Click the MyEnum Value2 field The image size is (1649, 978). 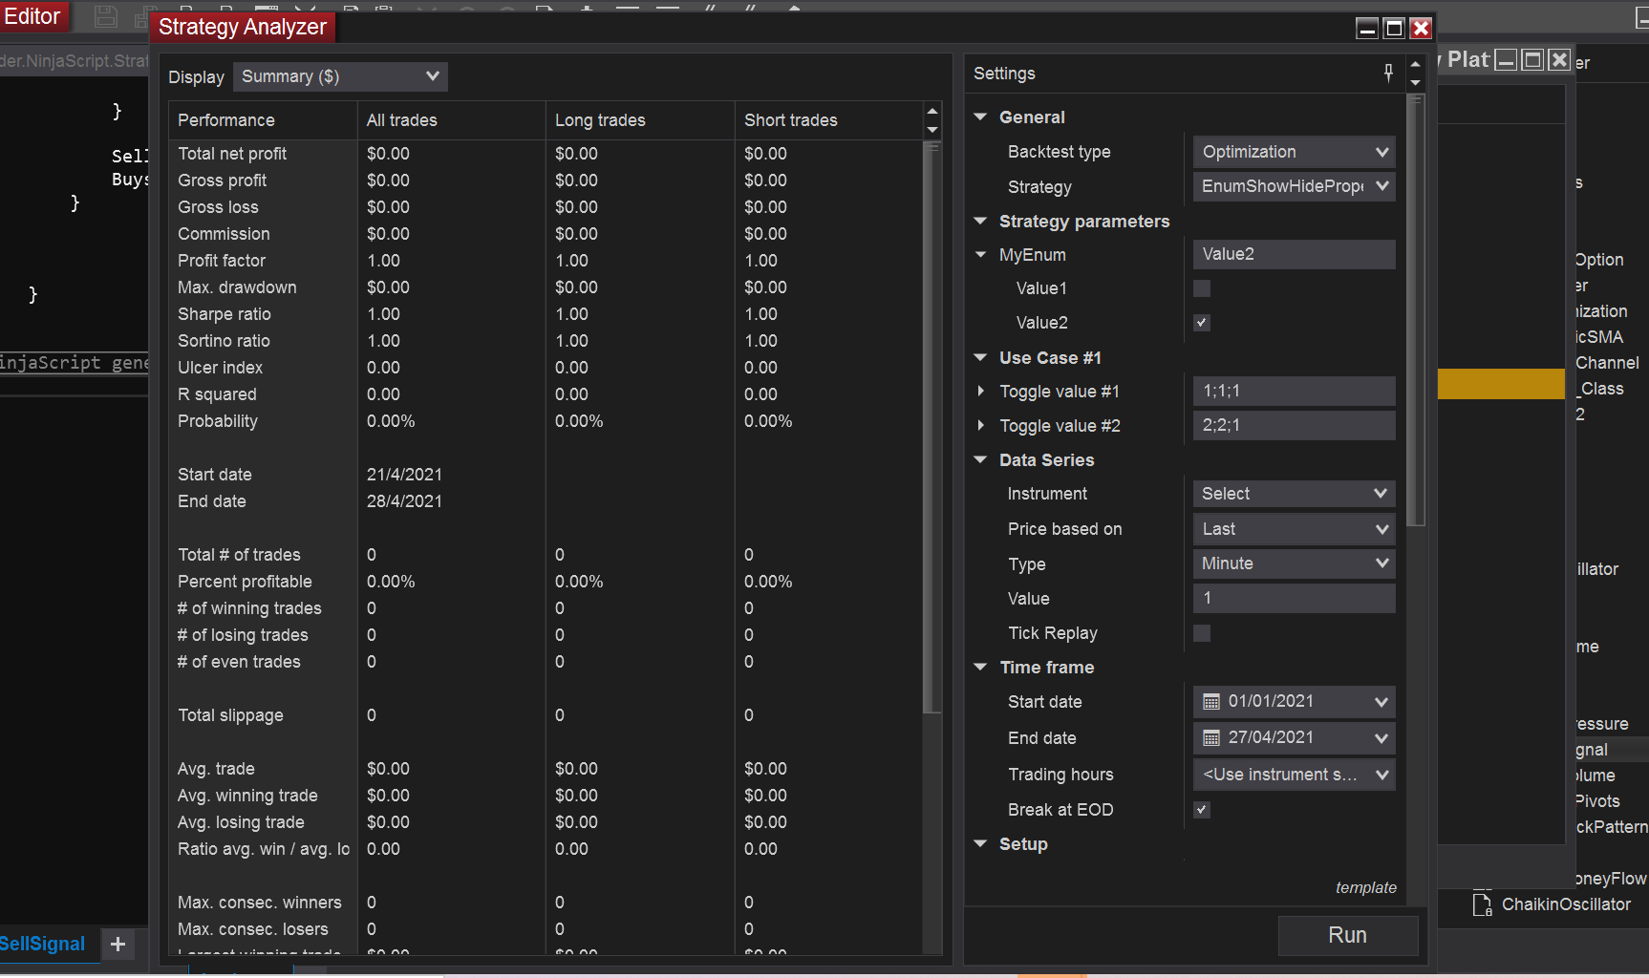(1294, 255)
